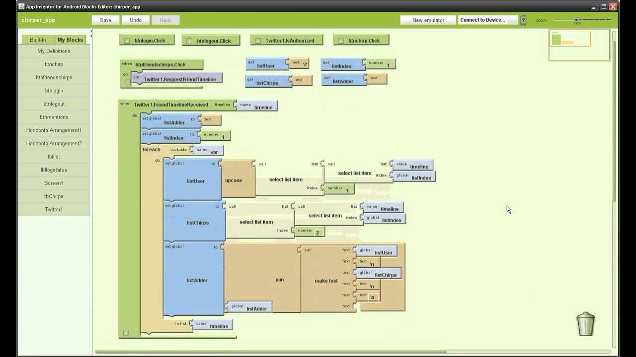The width and height of the screenshot is (636, 357).
Task: Open the Twitter1 drawer
Action: click(x=54, y=210)
